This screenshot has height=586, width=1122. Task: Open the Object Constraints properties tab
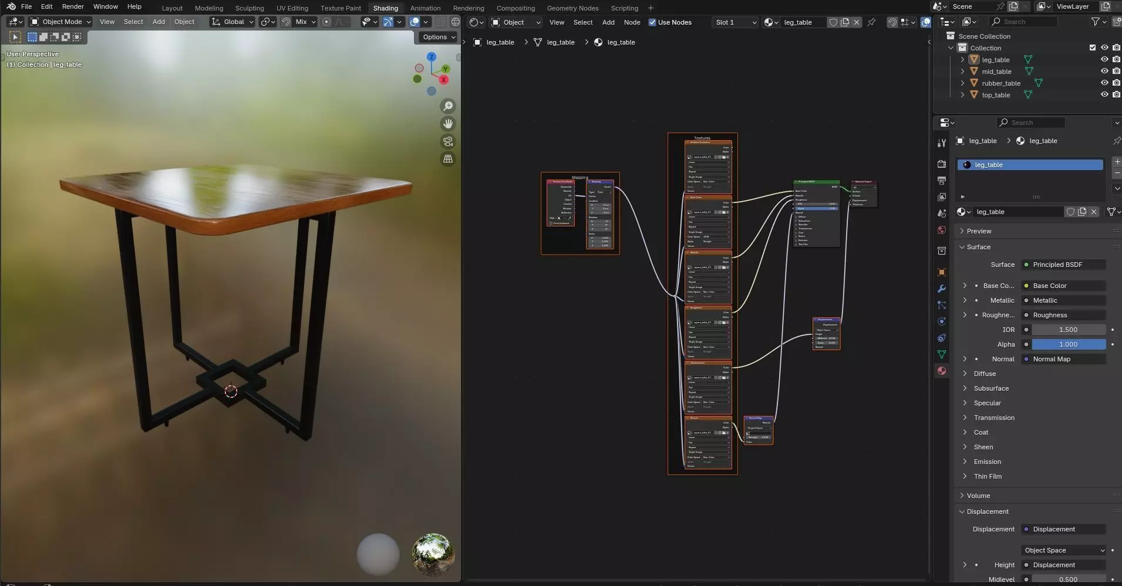(942, 338)
